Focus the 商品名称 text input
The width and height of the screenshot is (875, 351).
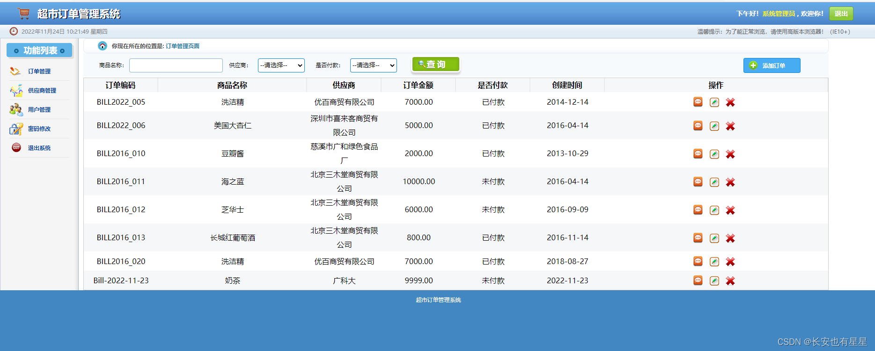[x=176, y=65]
